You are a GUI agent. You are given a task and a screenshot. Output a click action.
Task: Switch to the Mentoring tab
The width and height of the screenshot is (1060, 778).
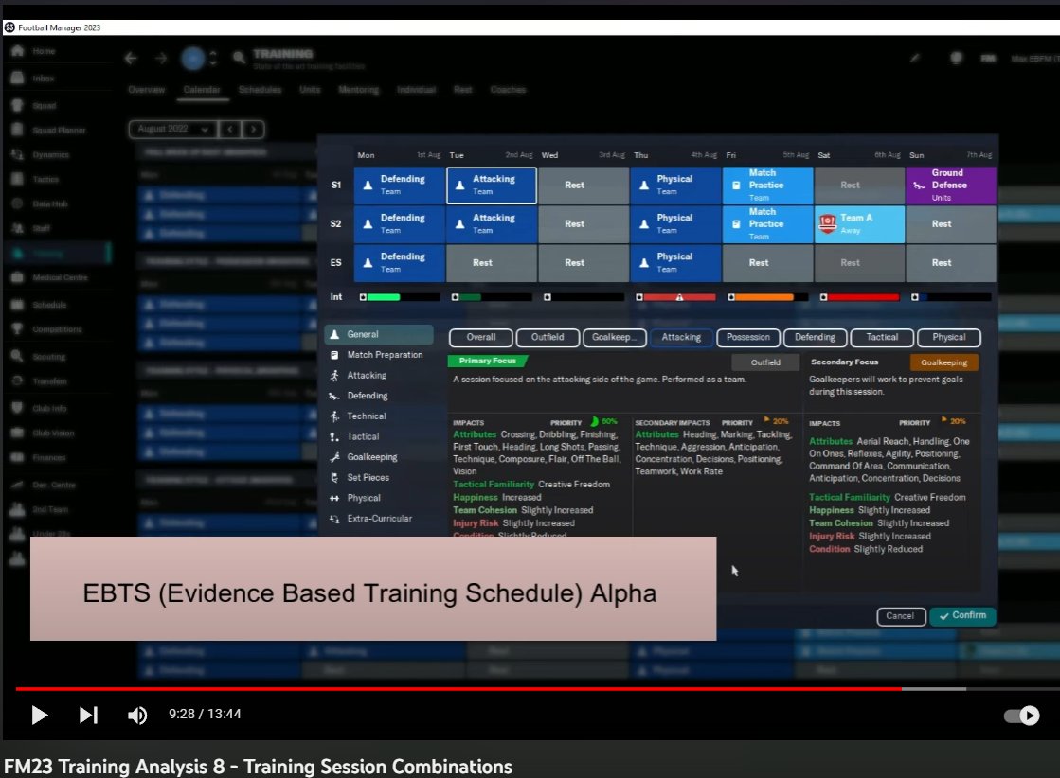pos(358,90)
